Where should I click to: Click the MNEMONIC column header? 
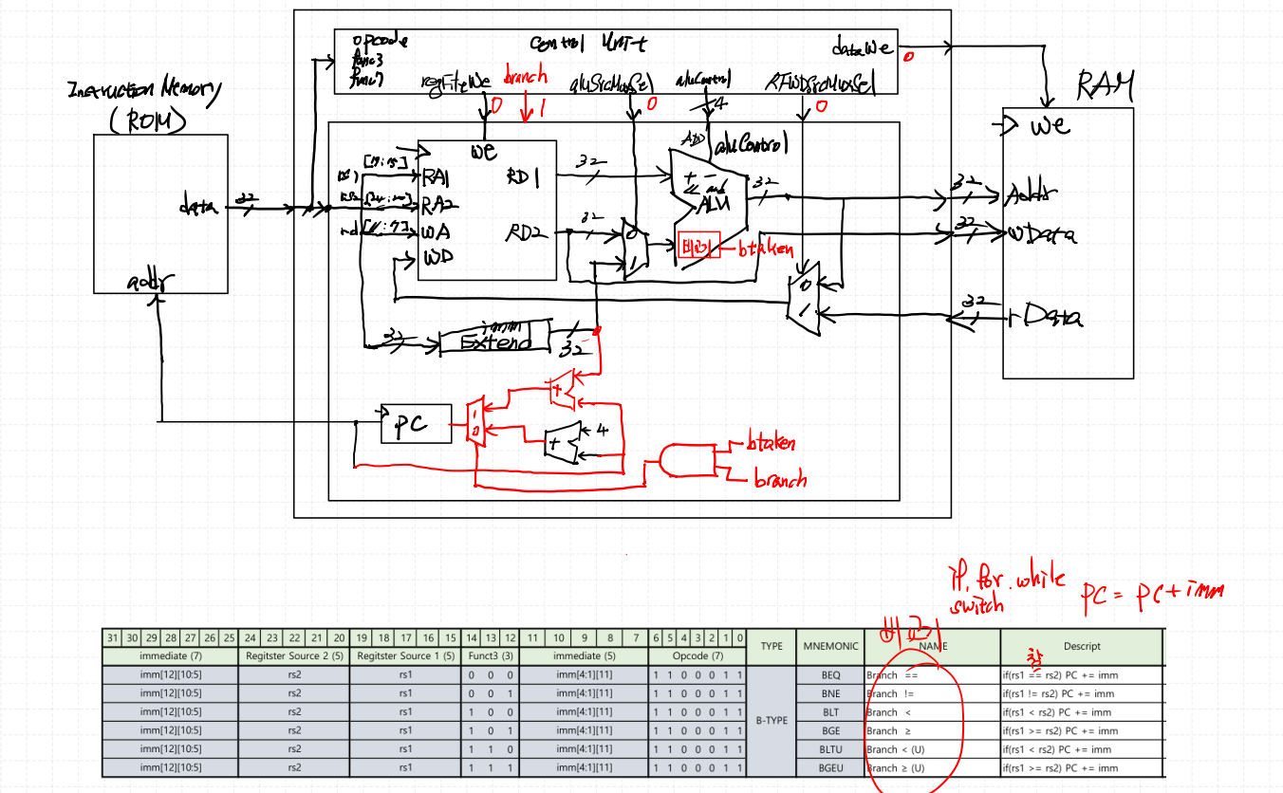[x=830, y=647]
